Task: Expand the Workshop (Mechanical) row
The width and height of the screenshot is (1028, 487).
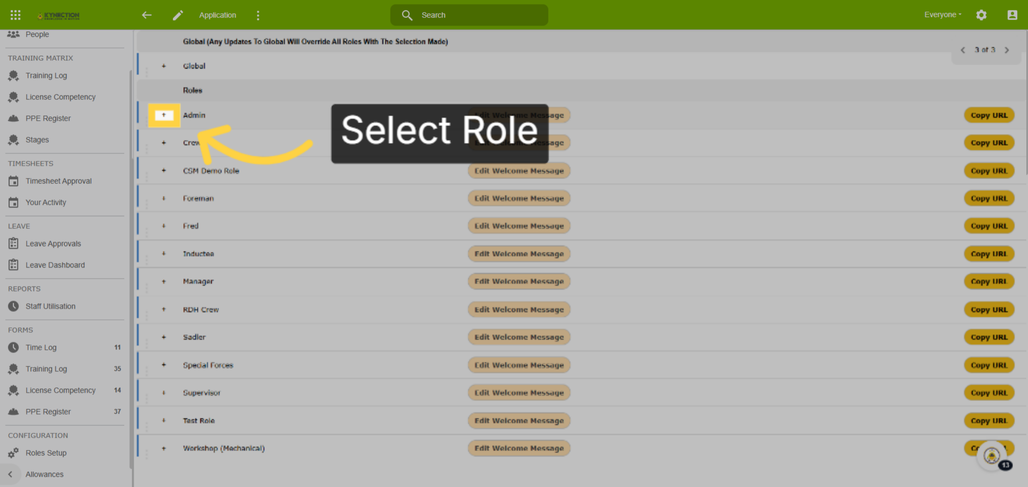Action: 164,448
